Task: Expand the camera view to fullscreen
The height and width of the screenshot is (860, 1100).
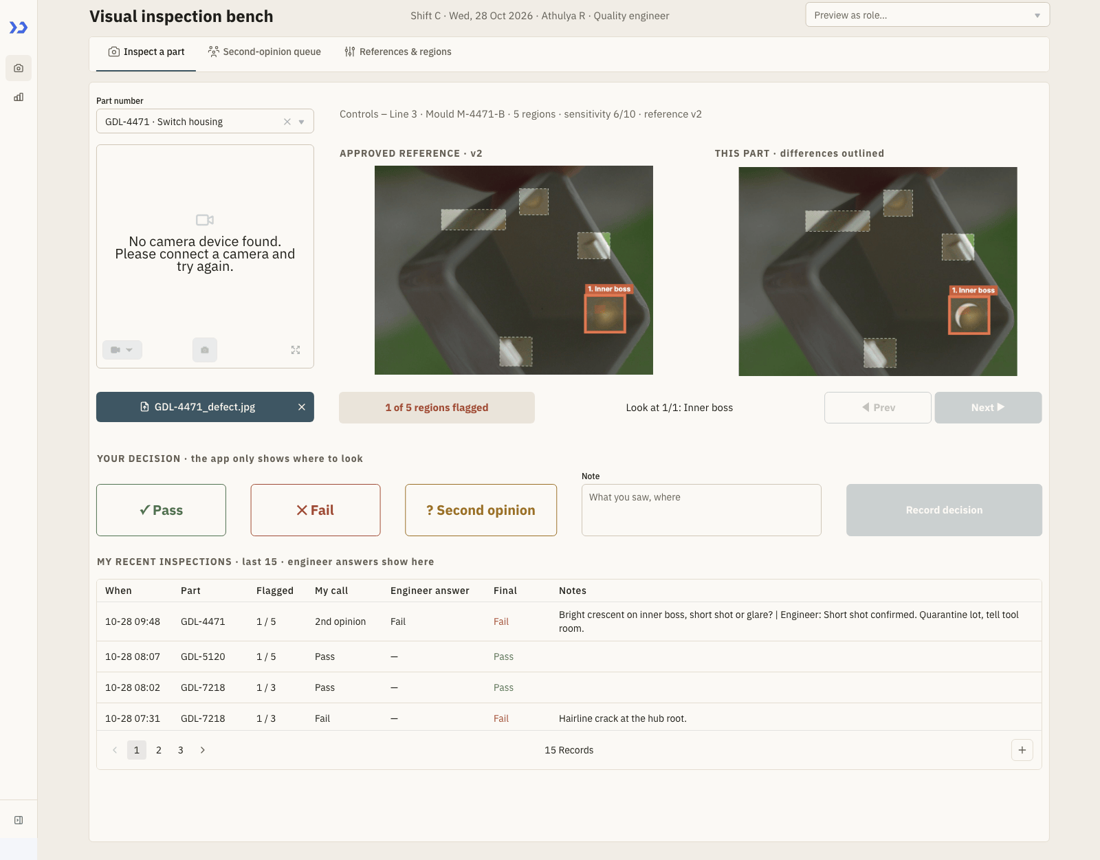Action: pos(296,350)
